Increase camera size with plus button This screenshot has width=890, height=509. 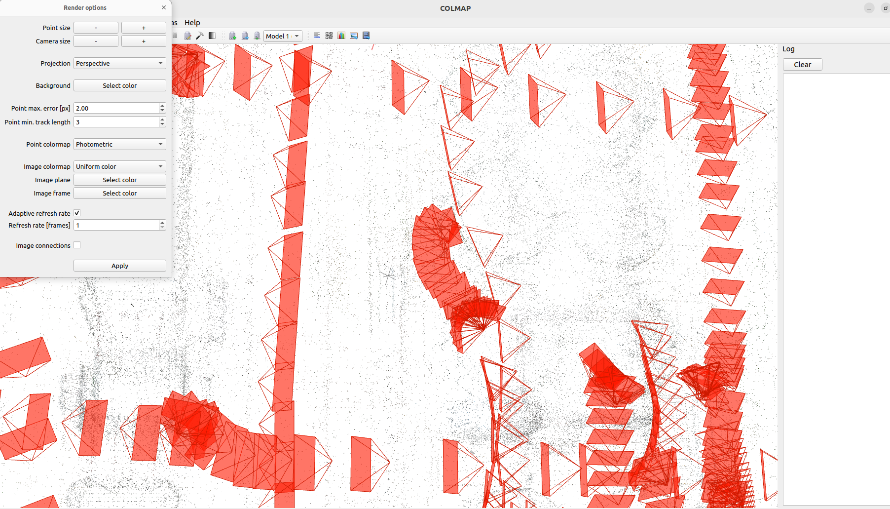coord(144,41)
